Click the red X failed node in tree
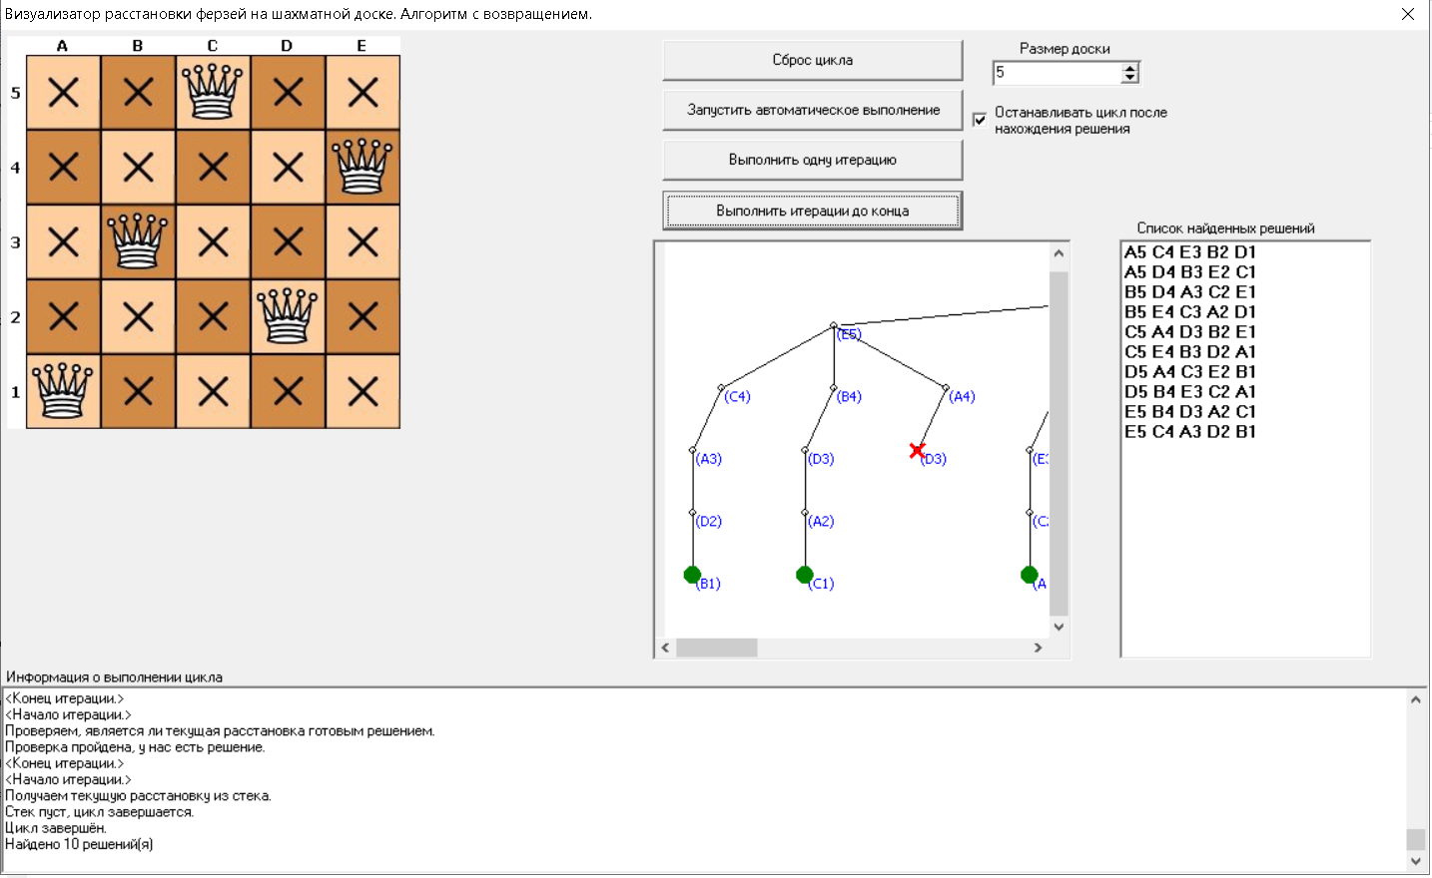Screen dimensions: 1432x878 tap(917, 451)
